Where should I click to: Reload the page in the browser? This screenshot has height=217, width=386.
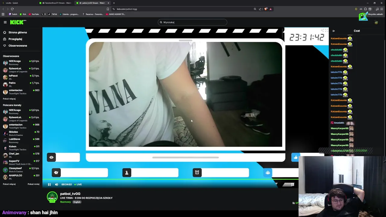pyautogui.click(x=12, y=9)
